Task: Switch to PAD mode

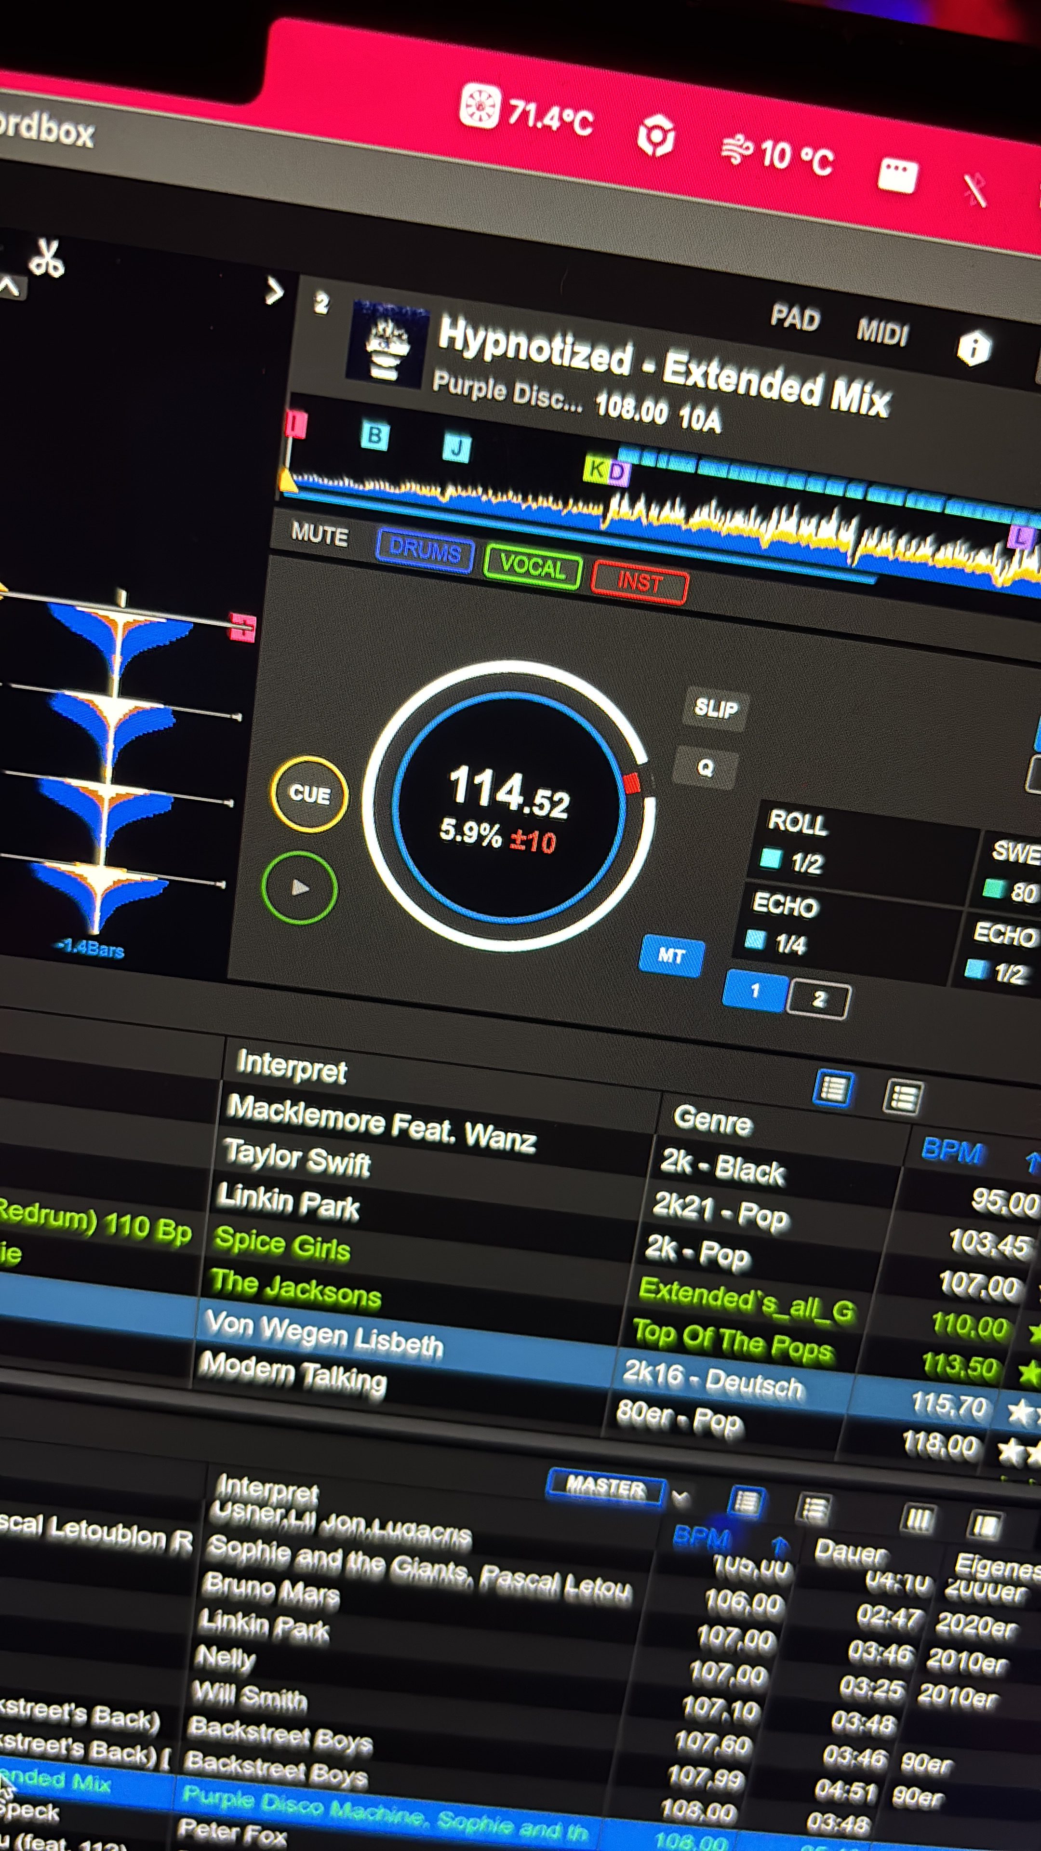Action: point(795,318)
